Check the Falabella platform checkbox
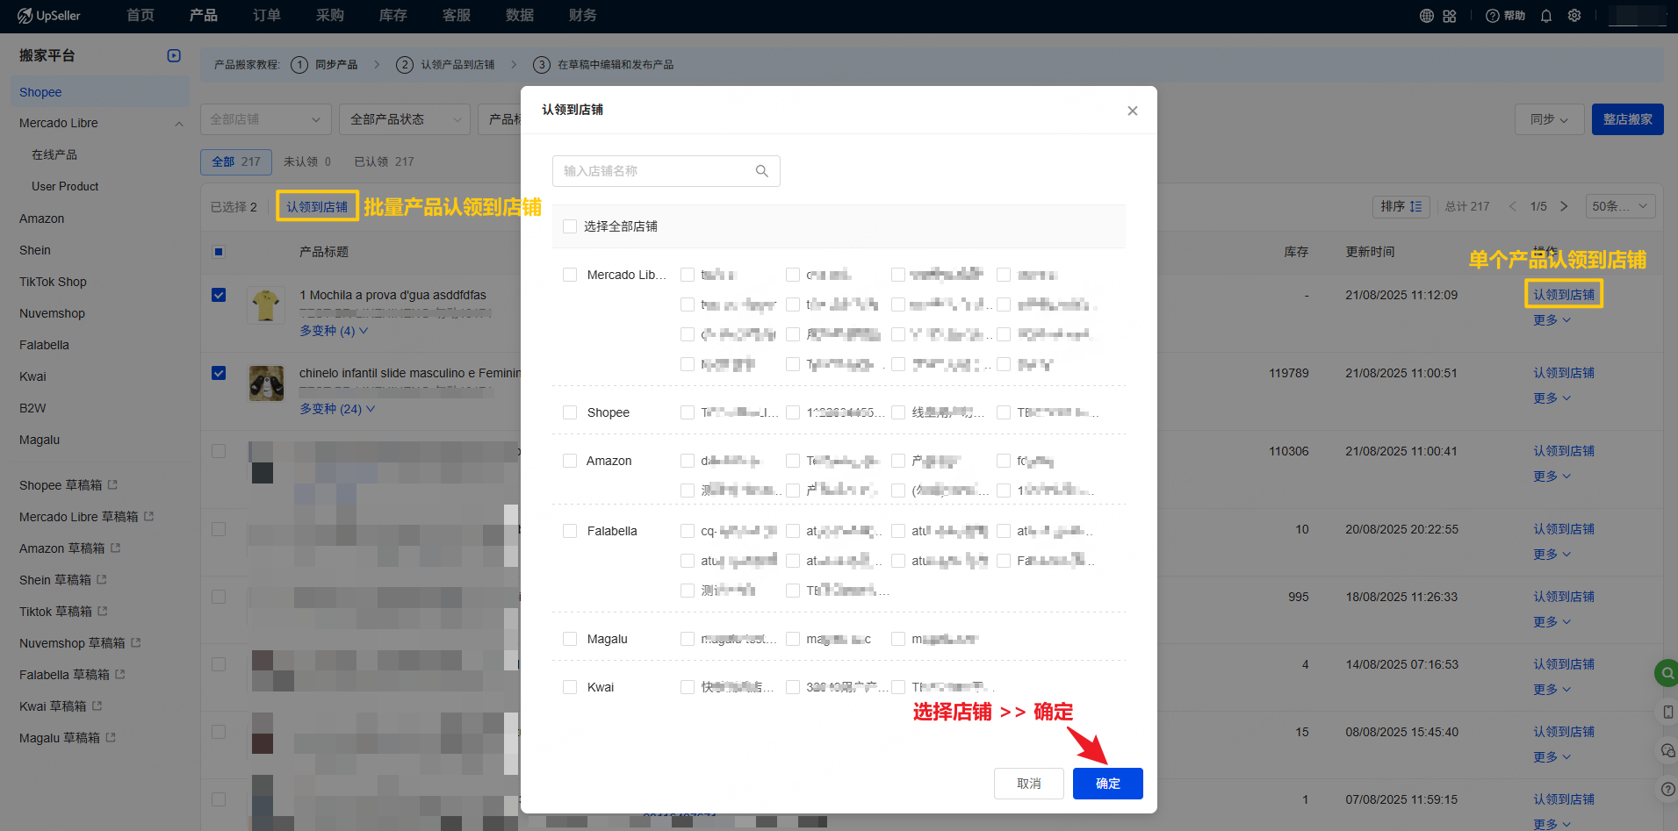Viewport: 1678px width, 831px height. click(x=570, y=531)
